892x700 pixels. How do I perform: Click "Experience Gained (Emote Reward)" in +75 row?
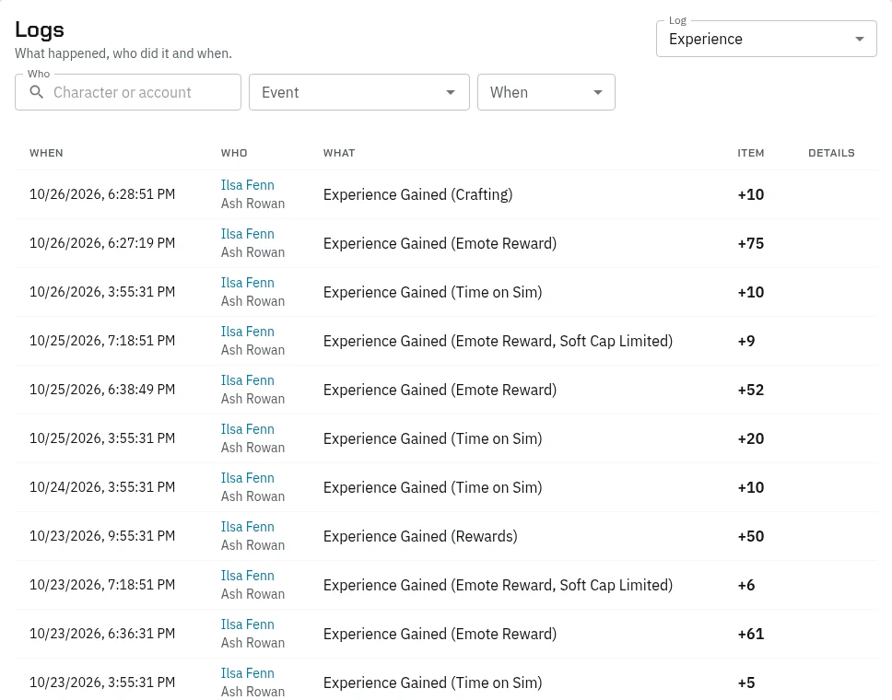click(440, 243)
